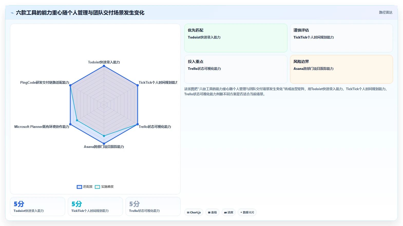Click the radar data point at Asana vertex
The height and width of the screenshot is (226, 403).
(x=104, y=144)
